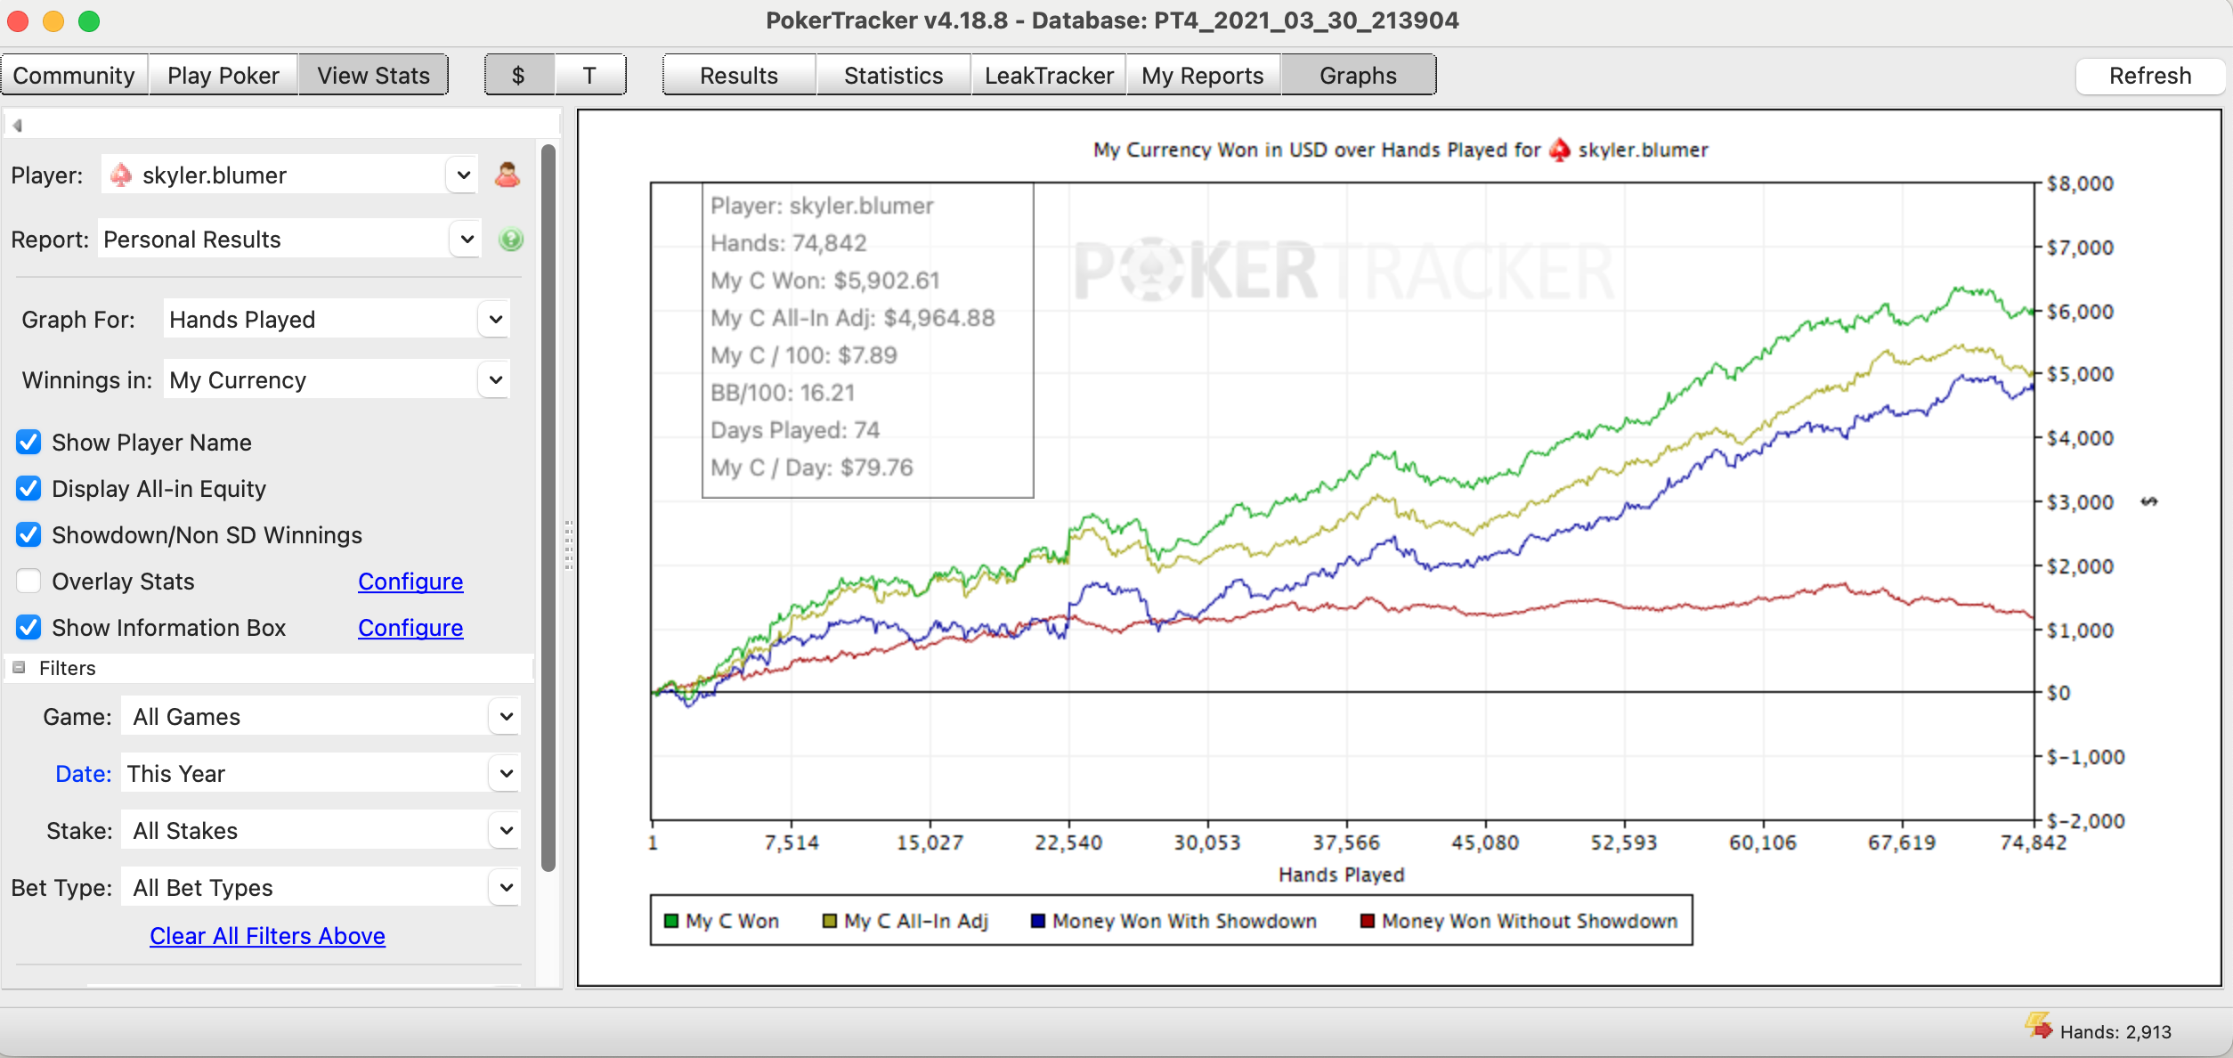
Task: Click the panel splitter handle
Action: coord(569,545)
